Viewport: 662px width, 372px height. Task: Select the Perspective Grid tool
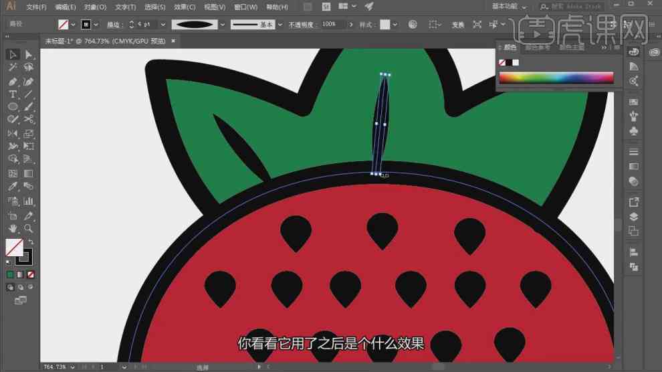[28, 159]
